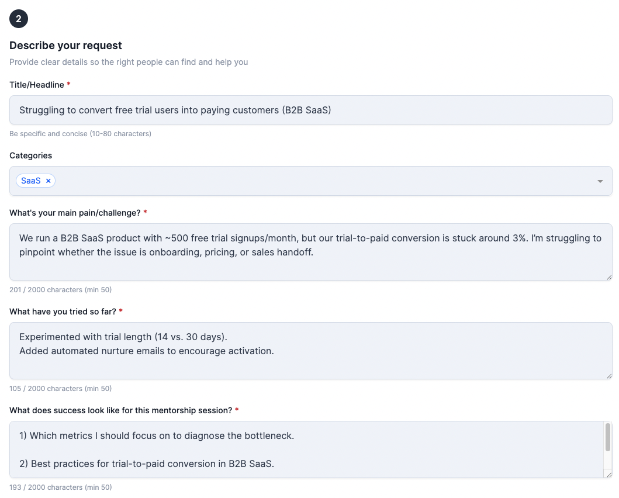Click in the mentorship success textarea

click(x=304, y=450)
